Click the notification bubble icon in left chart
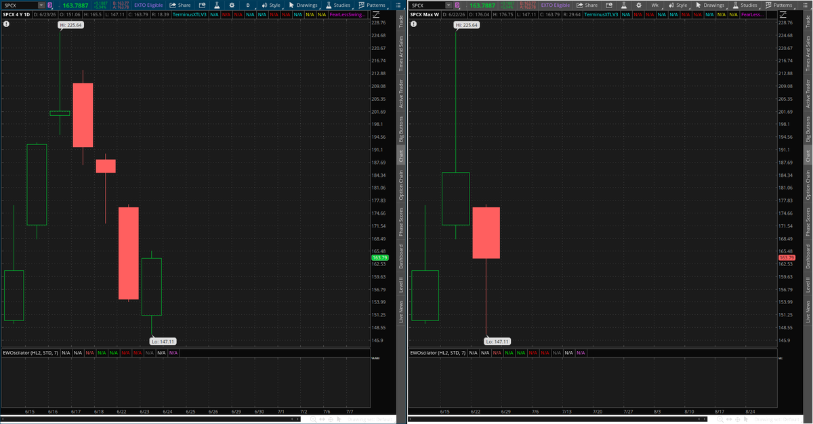This screenshot has width=813, height=424. [x=6, y=24]
